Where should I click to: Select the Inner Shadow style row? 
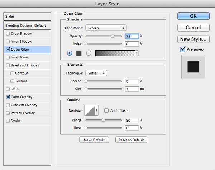pyautogui.click(x=27, y=42)
